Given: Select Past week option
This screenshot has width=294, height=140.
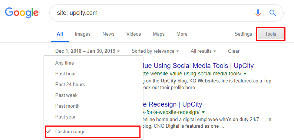Looking at the screenshot, I should coord(93,95).
